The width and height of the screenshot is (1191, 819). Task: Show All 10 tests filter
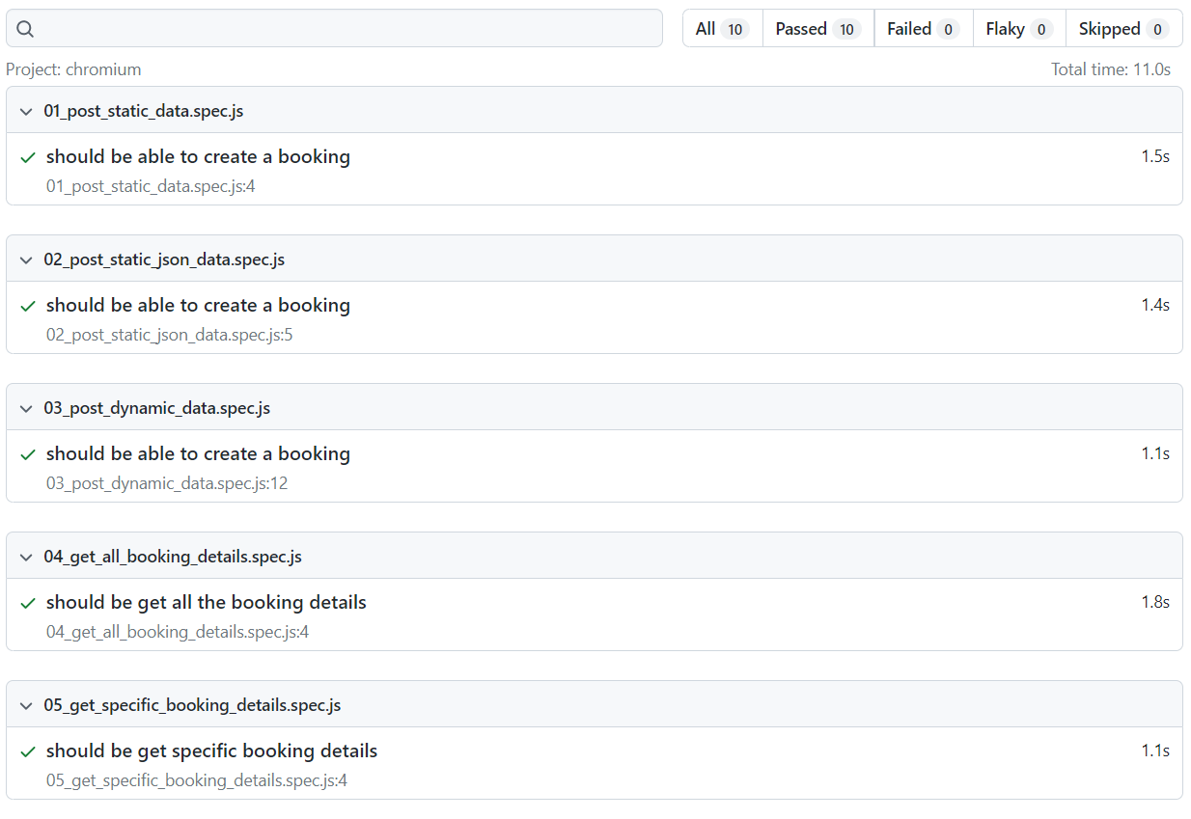722,29
